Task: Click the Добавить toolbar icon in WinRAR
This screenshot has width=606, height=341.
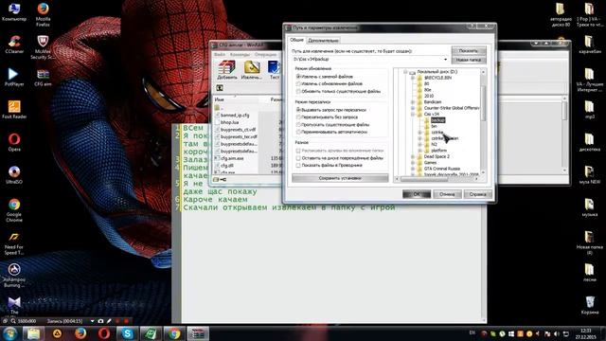Action: (x=227, y=70)
